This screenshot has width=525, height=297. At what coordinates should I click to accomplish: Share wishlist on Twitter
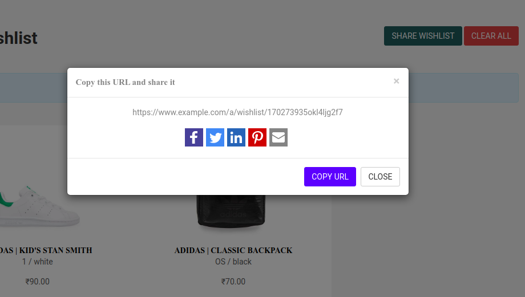(x=215, y=137)
